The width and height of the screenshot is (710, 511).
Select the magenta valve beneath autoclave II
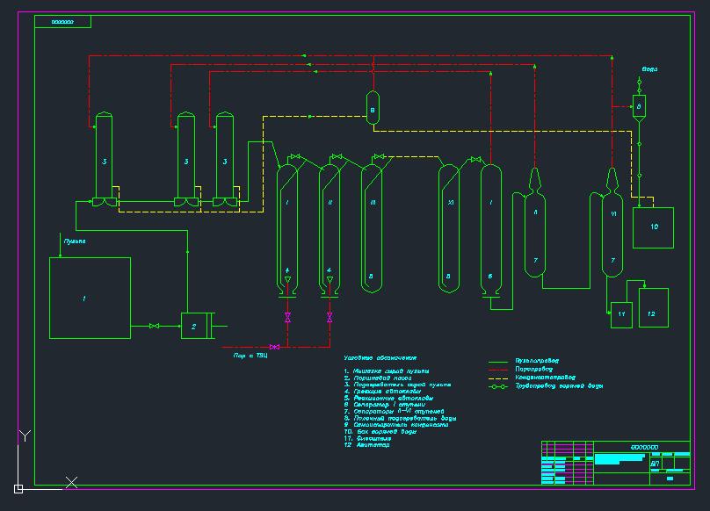[330, 317]
